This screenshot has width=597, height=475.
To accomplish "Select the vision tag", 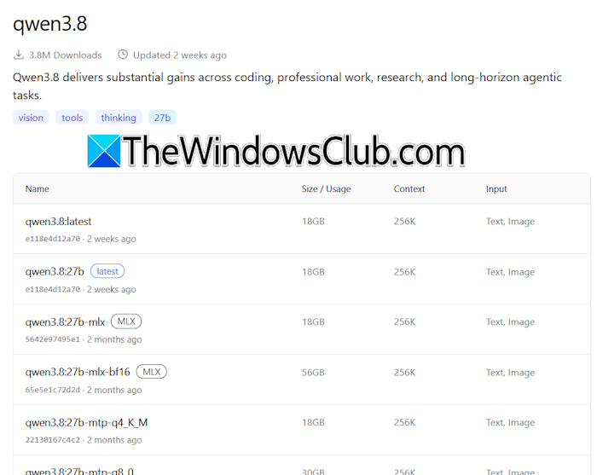I will click(31, 118).
